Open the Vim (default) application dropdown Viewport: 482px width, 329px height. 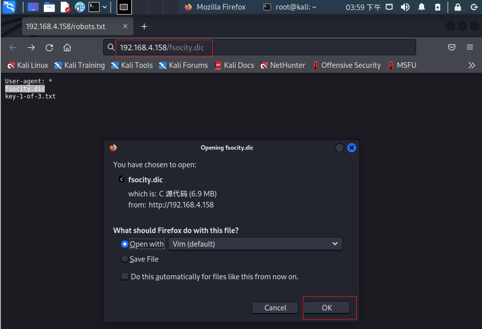coord(255,244)
